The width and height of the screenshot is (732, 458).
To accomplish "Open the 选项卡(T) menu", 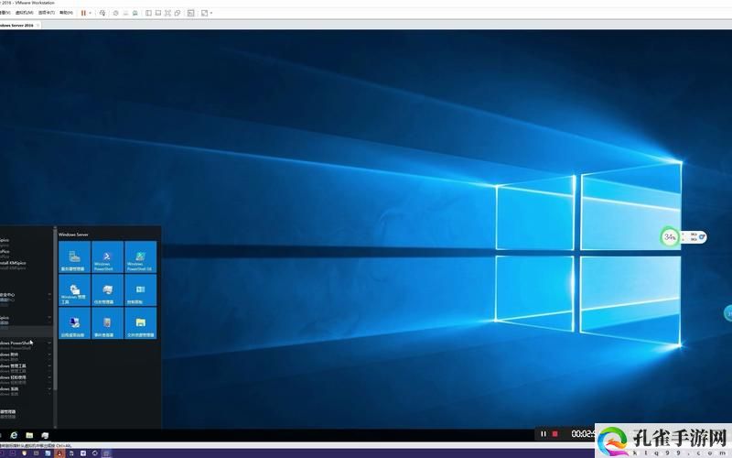I will (x=47, y=13).
